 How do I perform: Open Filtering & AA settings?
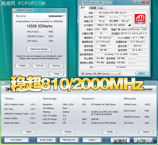pyautogui.click(x=69, y=140)
